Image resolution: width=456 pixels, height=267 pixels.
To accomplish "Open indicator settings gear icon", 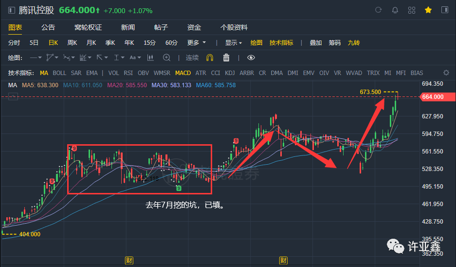I will coord(446,73).
